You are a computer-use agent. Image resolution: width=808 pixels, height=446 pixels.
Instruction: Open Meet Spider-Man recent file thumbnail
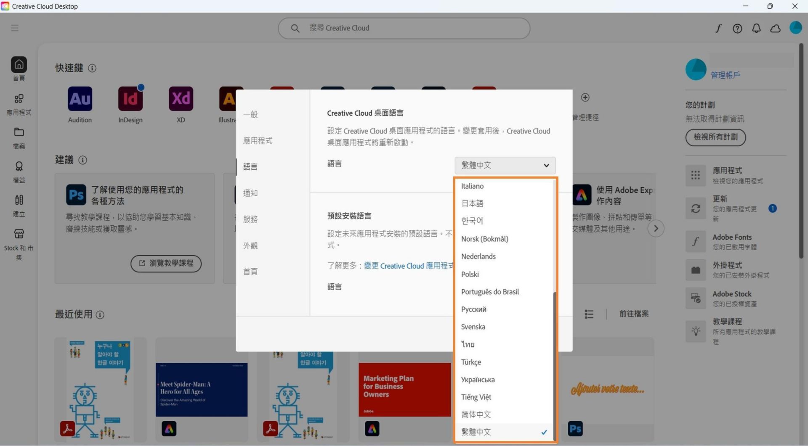pos(202,390)
